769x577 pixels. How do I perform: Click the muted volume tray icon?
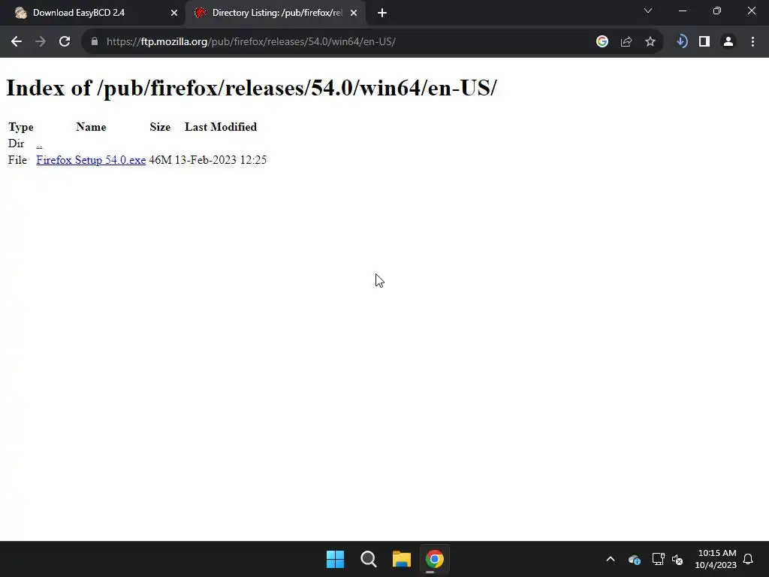pos(678,559)
